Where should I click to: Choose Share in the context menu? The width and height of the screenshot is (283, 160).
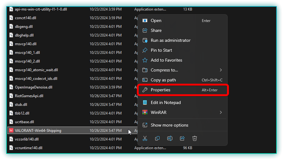(x=182, y=31)
